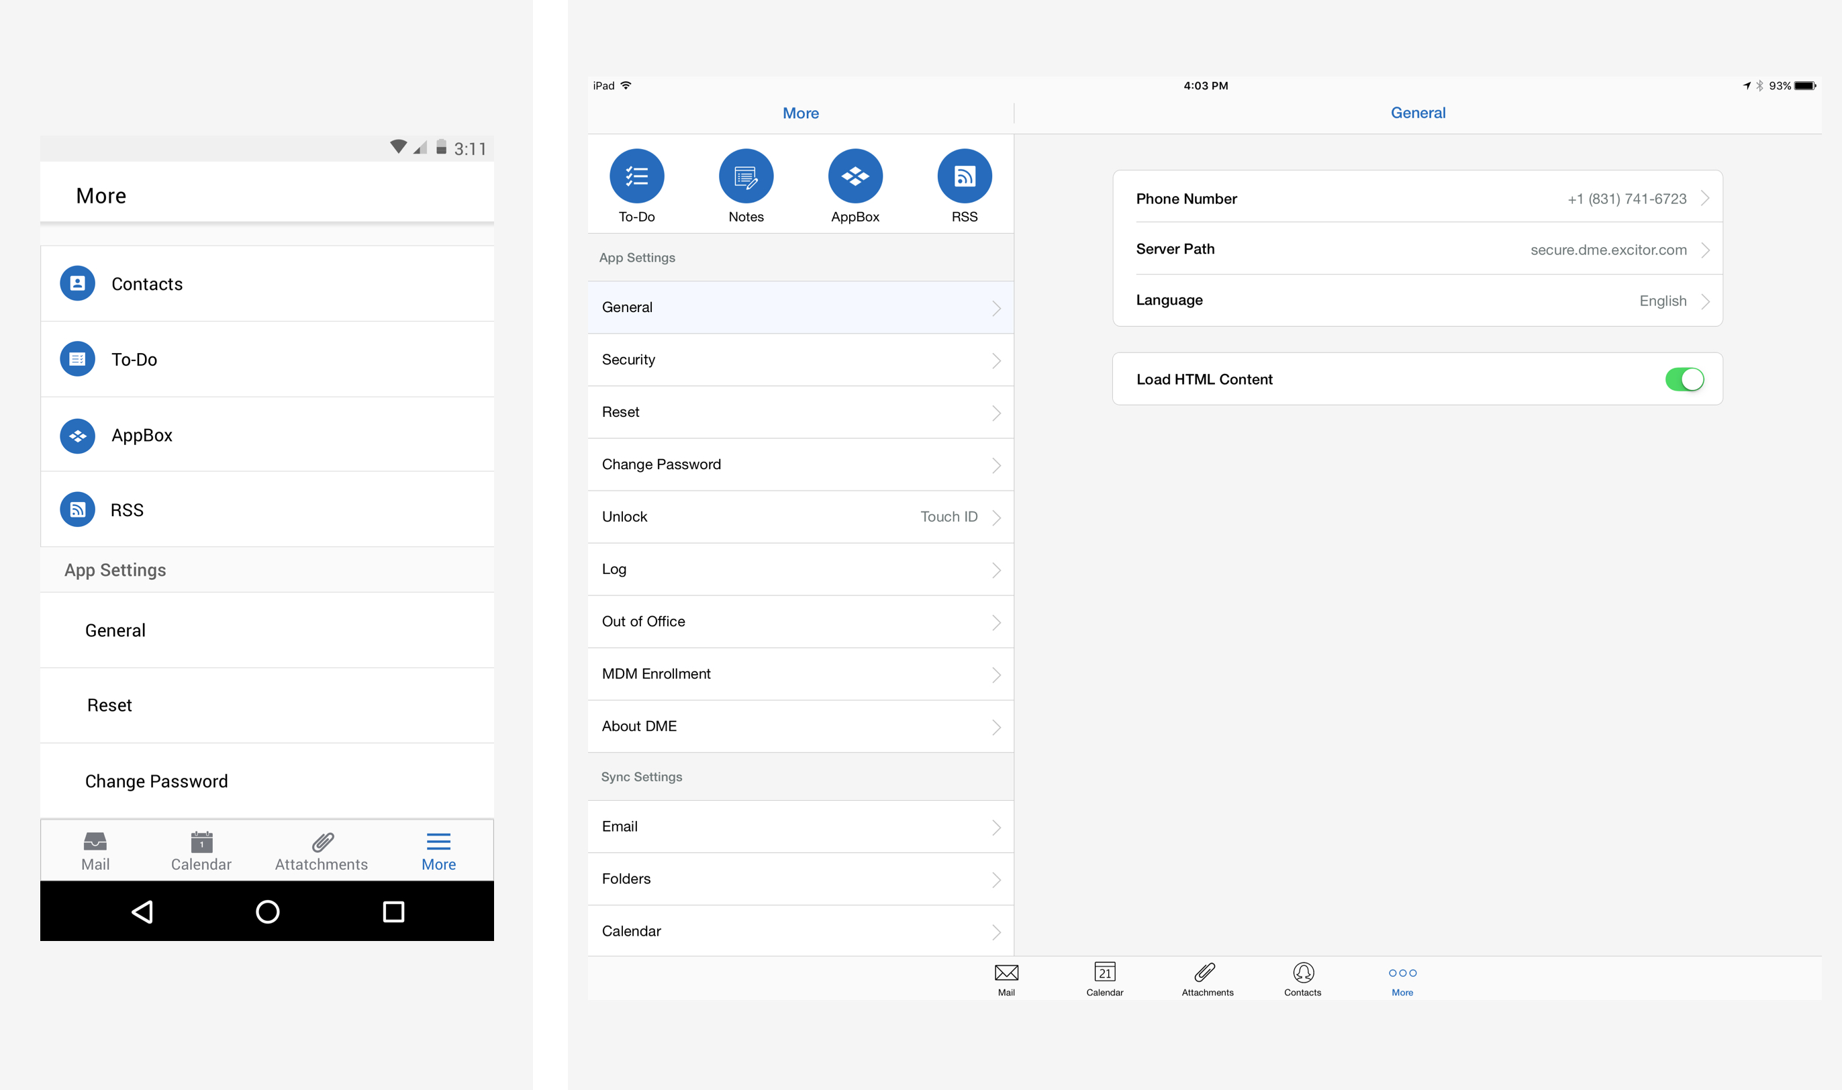Screen dimensions: 1842x1090
Task: Open the To-Do circle icon on iPad
Action: tap(637, 177)
